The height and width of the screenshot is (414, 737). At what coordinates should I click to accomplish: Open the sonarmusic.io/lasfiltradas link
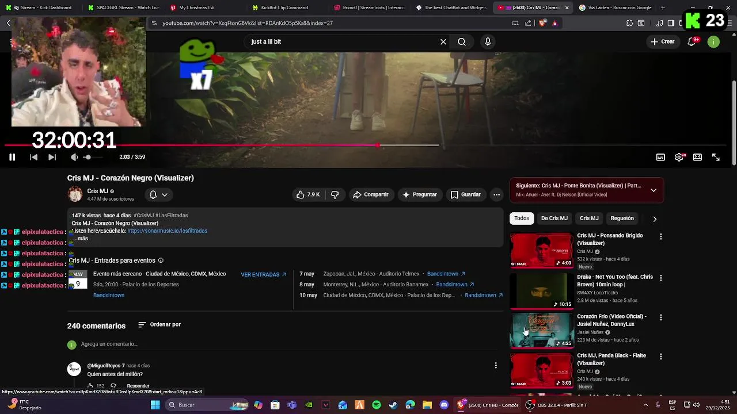tap(168, 231)
